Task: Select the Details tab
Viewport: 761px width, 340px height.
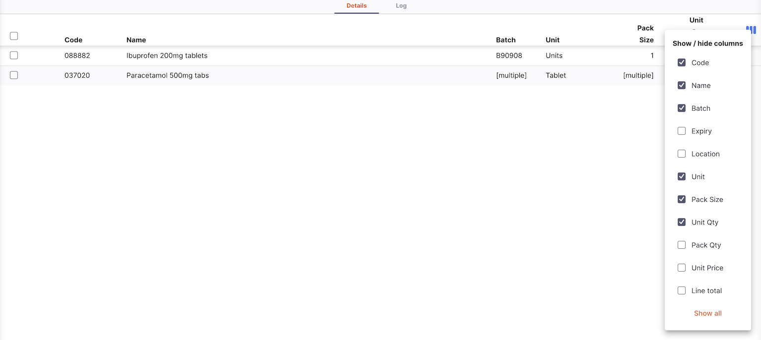Action: point(356,6)
